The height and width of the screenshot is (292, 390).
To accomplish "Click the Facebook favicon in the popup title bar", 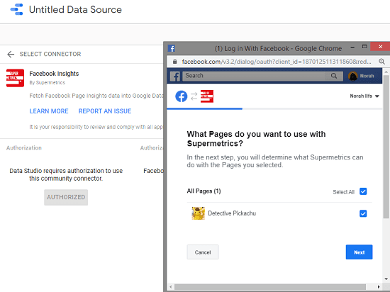I will (172, 48).
